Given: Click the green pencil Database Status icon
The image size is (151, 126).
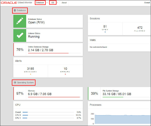Looking at the screenshot, I should point(20,21).
